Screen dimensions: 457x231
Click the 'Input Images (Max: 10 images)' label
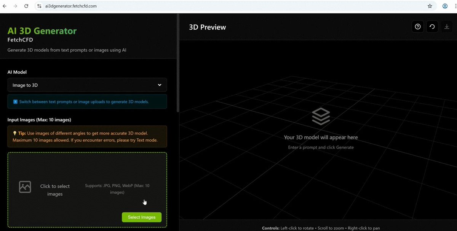coord(39,120)
